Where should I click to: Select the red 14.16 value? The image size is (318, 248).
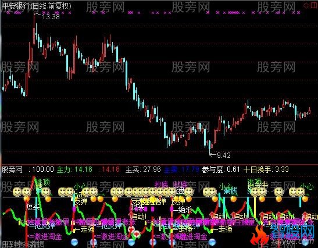click(110, 169)
